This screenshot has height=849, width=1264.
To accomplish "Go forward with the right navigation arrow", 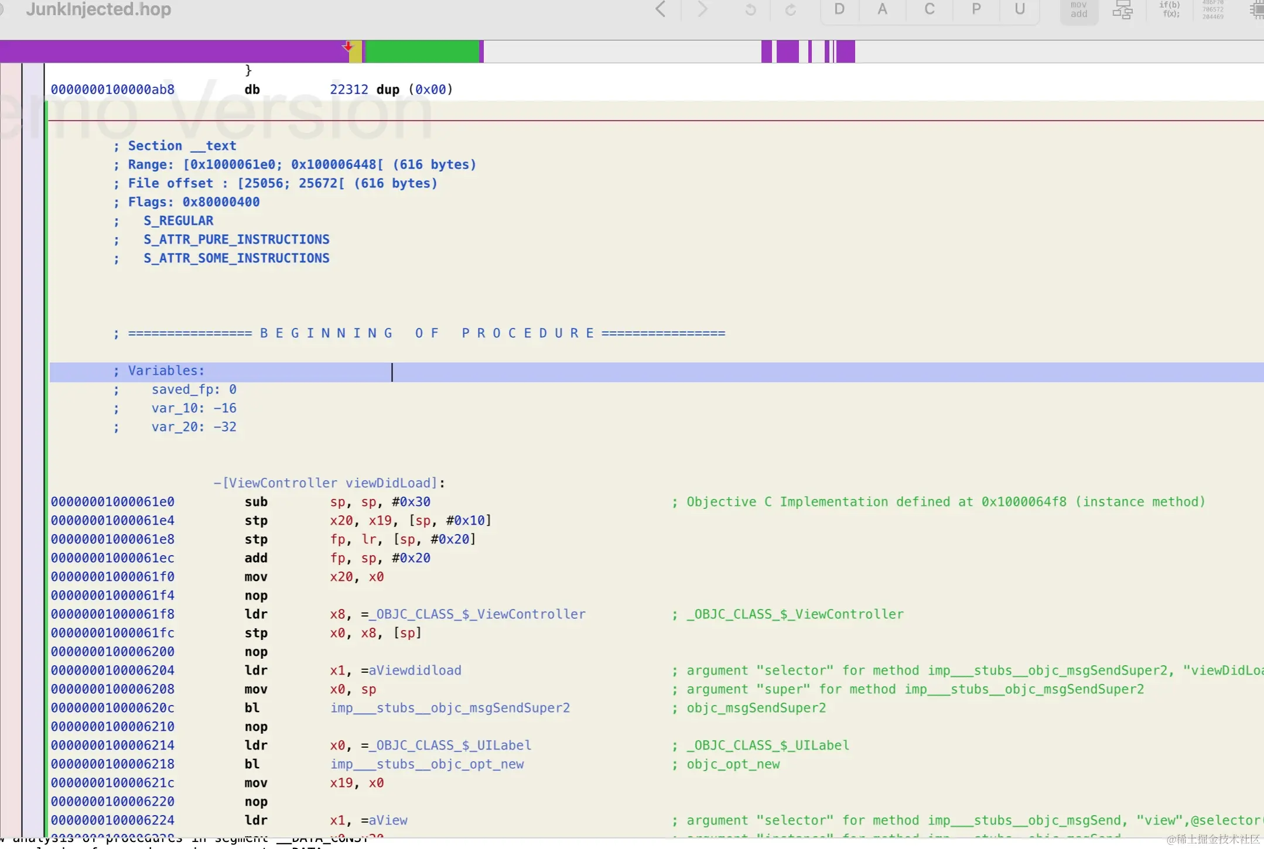I will (x=702, y=9).
